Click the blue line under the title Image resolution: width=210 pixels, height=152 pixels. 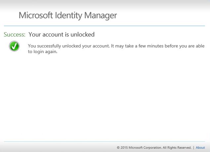(x=104, y=26)
